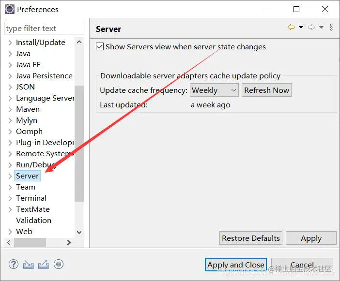Click the Forward navigation arrow icon
340x281 pixels.
[x=311, y=27]
